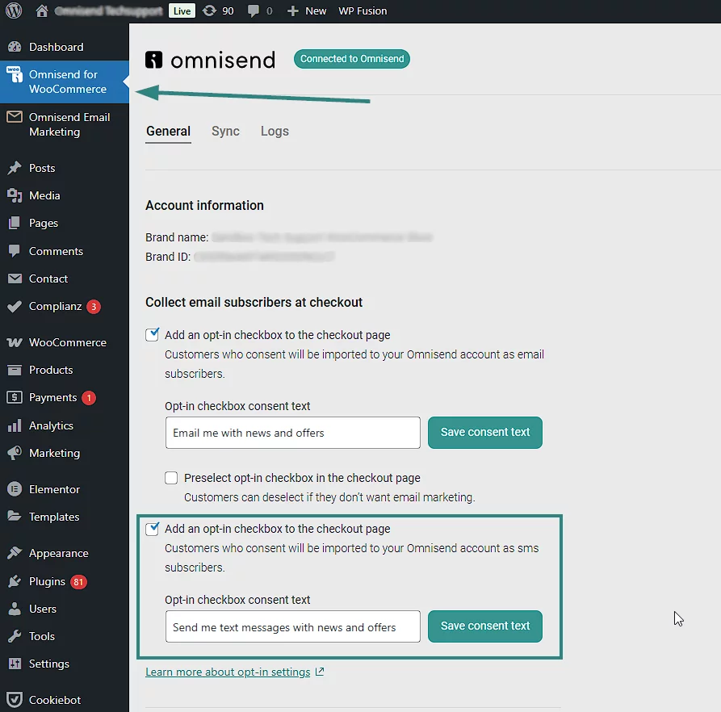This screenshot has width=721, height=712.
Task: Enable Preselect opt-in checkbox in checkout page
Action: pos(171,478)
